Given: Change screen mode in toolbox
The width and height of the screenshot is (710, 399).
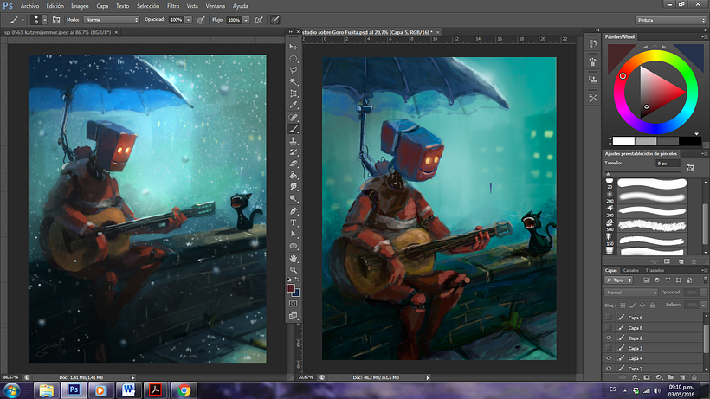Looking at the screenshot, I should [294, 315].
